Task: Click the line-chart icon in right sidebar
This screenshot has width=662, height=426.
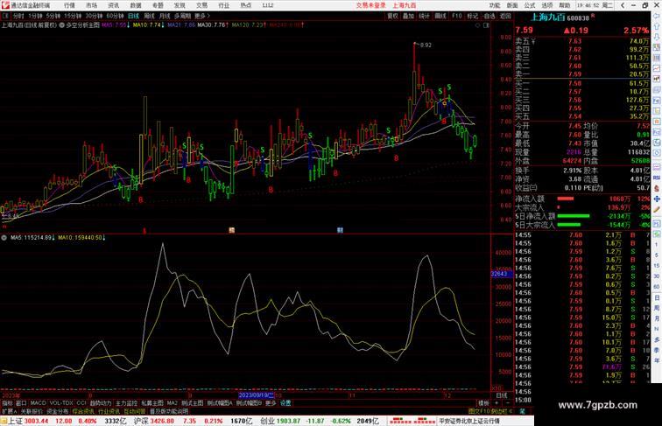Action: (x=657, y=68)
